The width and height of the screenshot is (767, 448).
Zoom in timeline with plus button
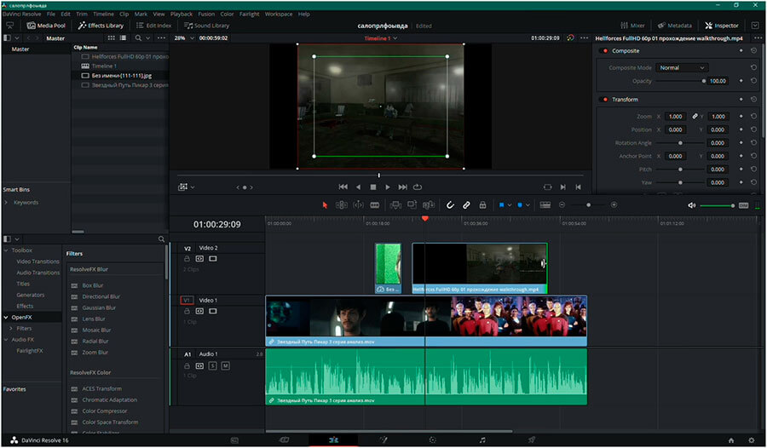pyautogui.click(x=614, y=205)
